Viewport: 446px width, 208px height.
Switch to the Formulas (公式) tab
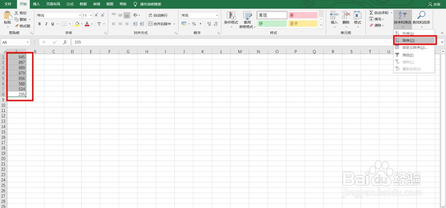pos(70,4)
